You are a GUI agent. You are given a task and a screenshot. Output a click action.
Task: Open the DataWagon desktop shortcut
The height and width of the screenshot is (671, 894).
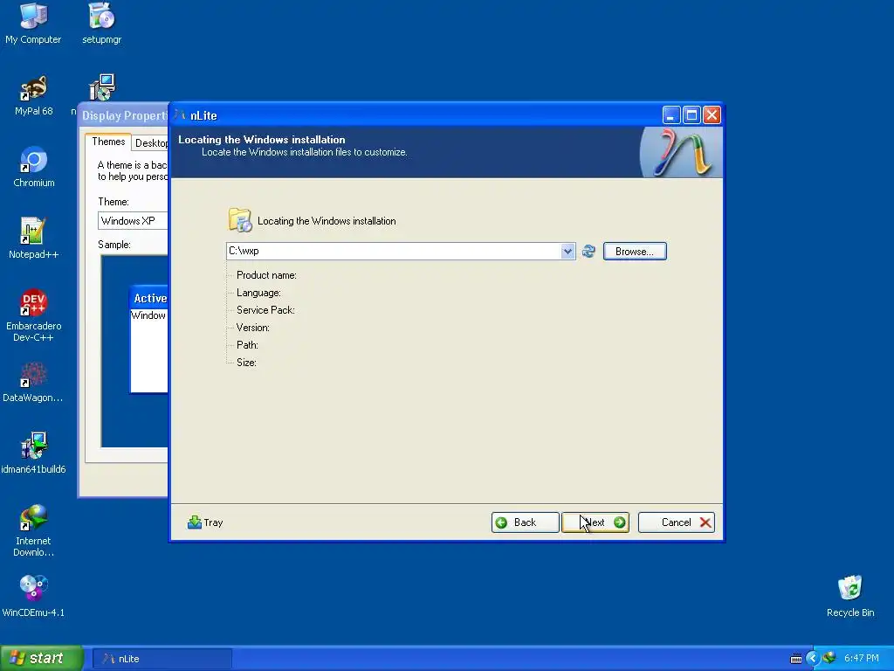point(33,383)
